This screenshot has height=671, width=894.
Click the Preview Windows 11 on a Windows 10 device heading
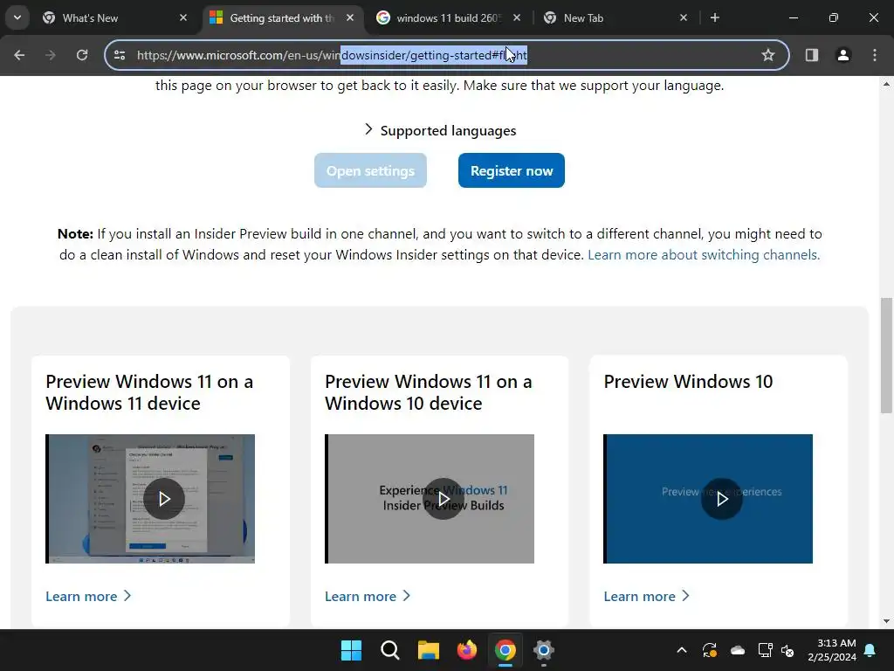point(428,392)
